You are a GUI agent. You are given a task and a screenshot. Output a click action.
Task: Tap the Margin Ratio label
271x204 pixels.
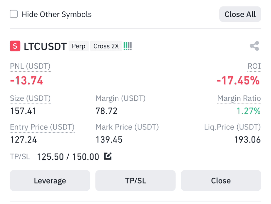click(x=239, y=98)
